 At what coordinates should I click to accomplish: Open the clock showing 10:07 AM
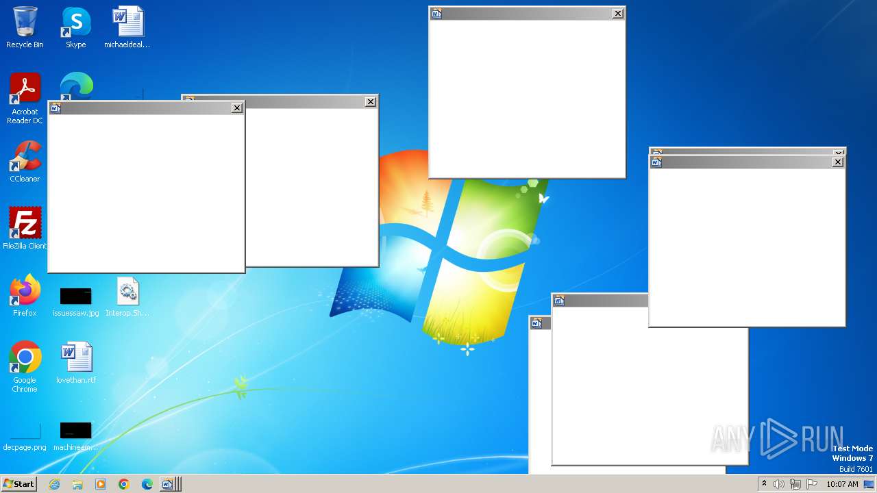point(842,484)
